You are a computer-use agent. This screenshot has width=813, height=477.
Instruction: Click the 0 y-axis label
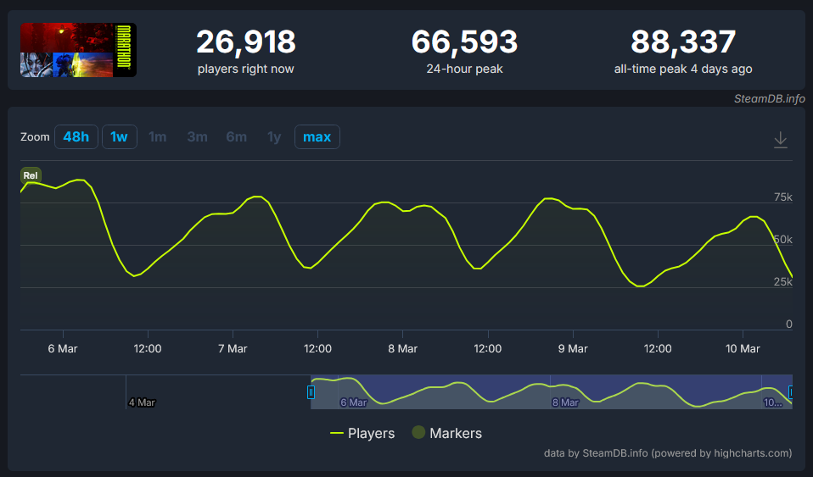pos(789,324)
